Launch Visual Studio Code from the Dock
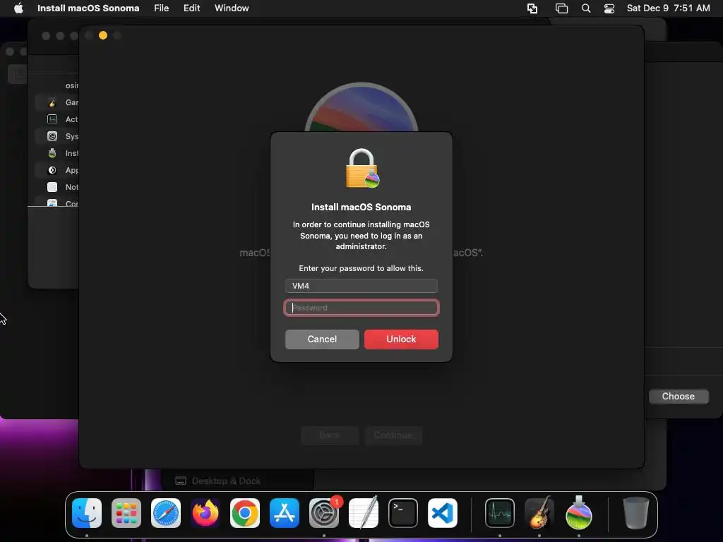 pos(443,513)
